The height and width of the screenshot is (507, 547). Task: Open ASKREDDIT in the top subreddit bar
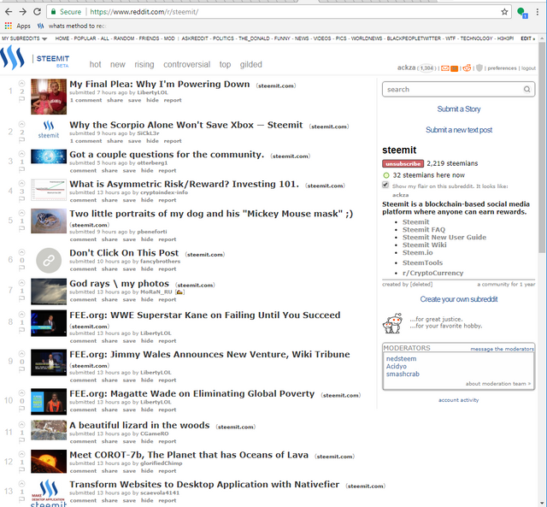[195, 38]
